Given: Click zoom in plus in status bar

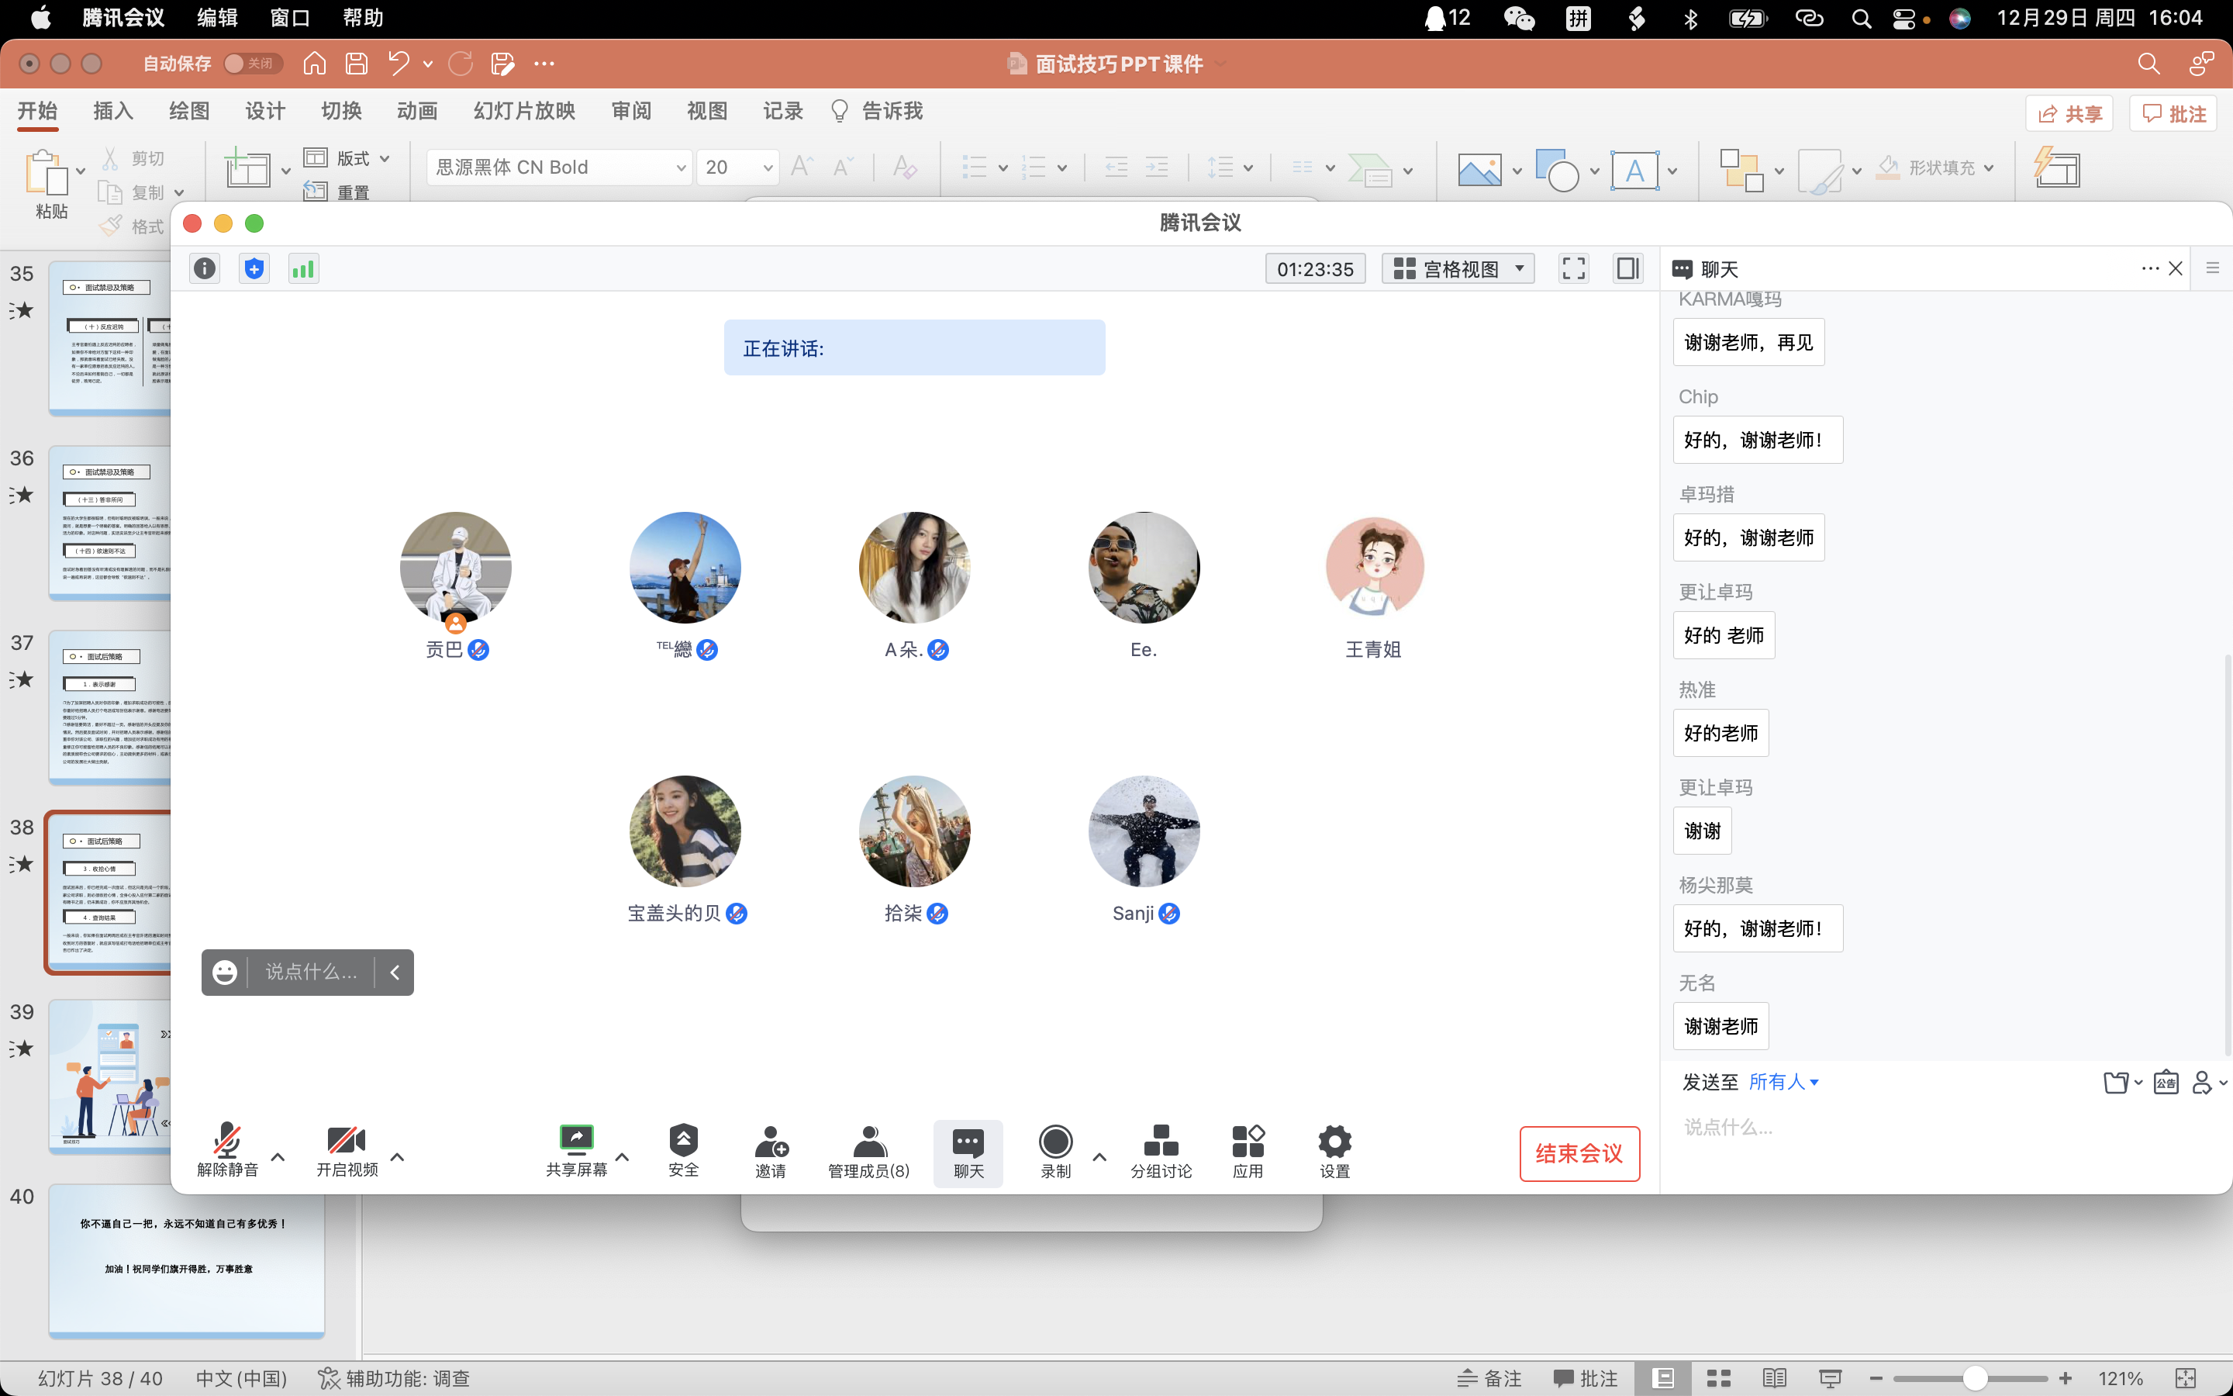Looking at the screenshot, I should pos(2065,1378).
